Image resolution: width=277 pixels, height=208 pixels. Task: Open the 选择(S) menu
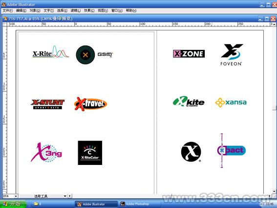tap(62, 11)
